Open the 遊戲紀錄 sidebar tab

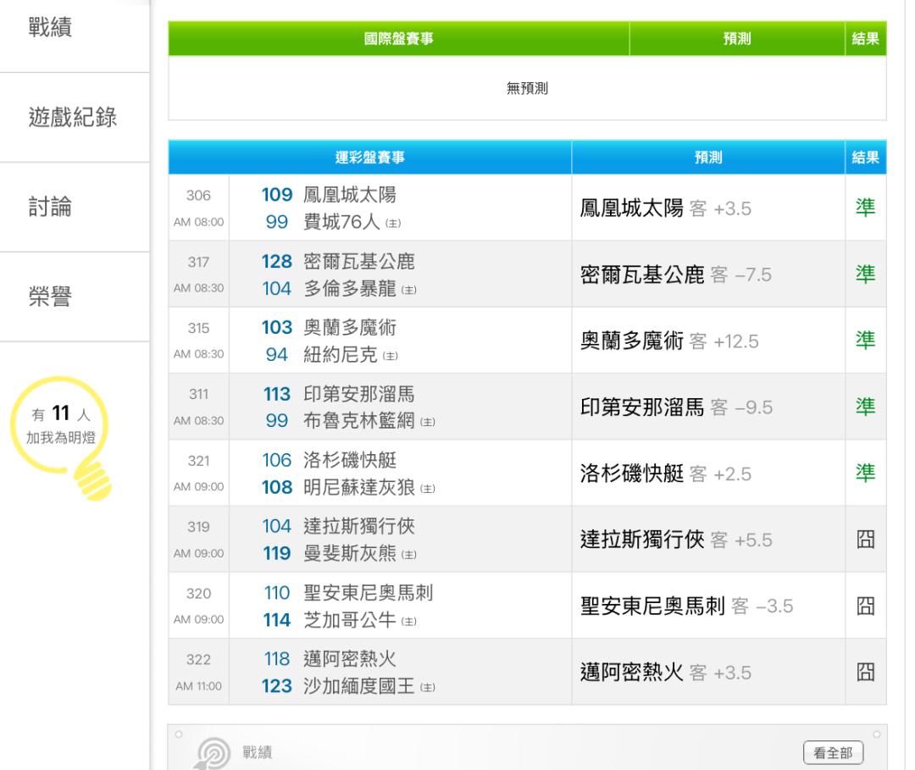(73, 117)
